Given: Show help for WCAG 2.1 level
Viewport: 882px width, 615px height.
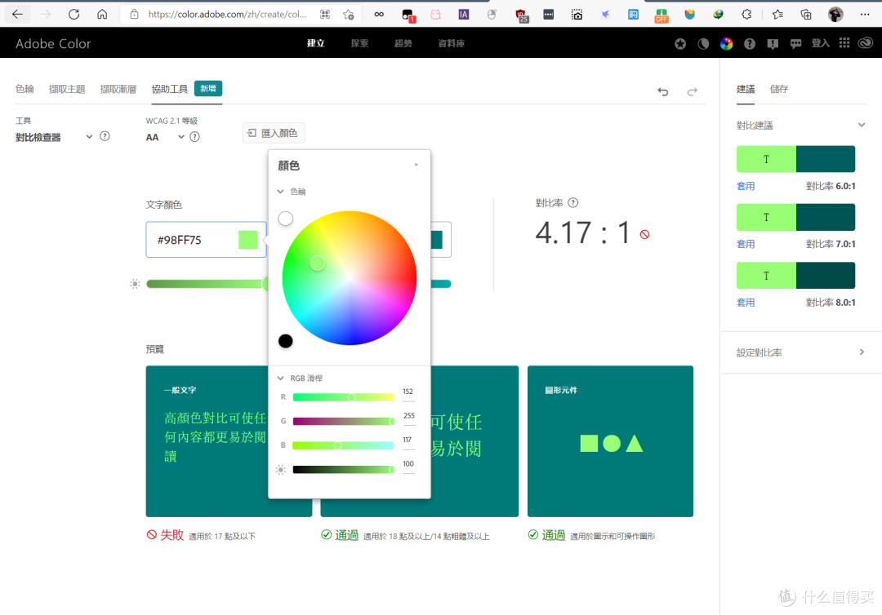Looking at the screenshot, I should click(194, 136).
